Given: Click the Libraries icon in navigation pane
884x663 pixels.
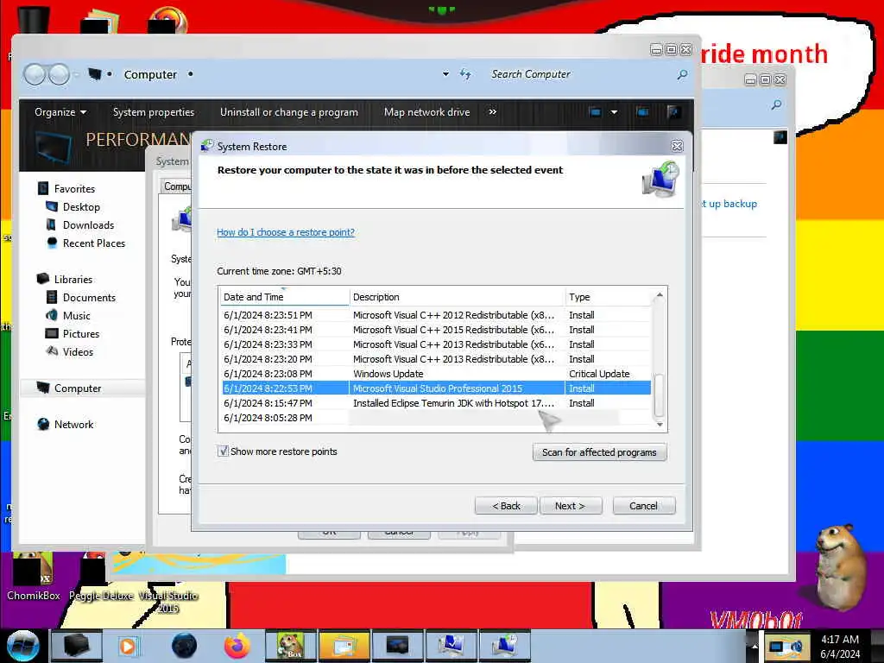Looking at the screenshot, I should pyautogui.click(x=43, y=279).
